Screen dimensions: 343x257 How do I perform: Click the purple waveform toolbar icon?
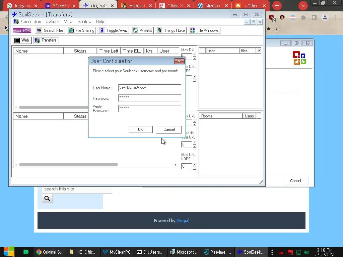coord(22,30)
